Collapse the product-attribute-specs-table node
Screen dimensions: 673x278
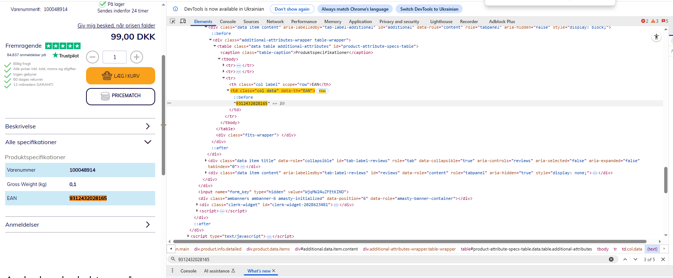(x=215, y=46)
